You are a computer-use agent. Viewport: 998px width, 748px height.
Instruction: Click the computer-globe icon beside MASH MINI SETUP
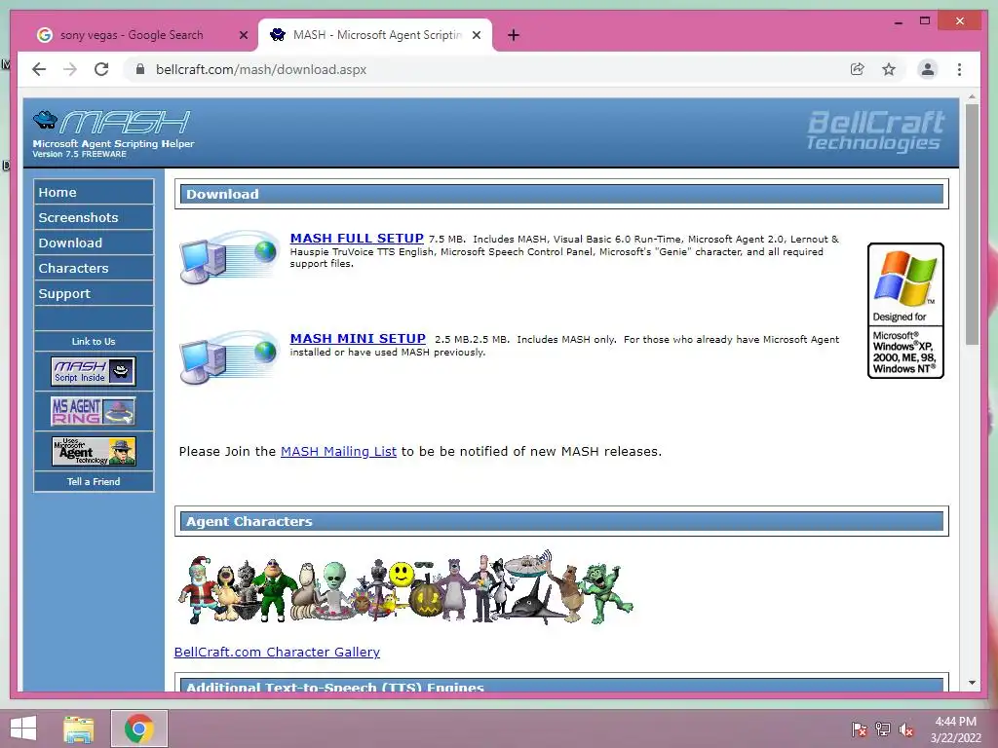tap(229, 357)
